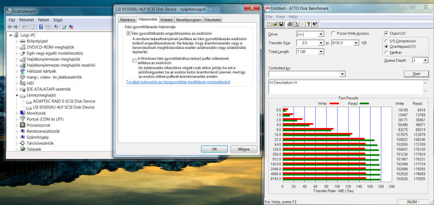Open the Transfer Size 8192.0 end dropdown
434x205 pixels.
click(x=356, y=43)
